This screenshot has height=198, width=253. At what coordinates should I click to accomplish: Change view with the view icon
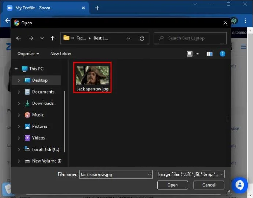tap(190, 53)
